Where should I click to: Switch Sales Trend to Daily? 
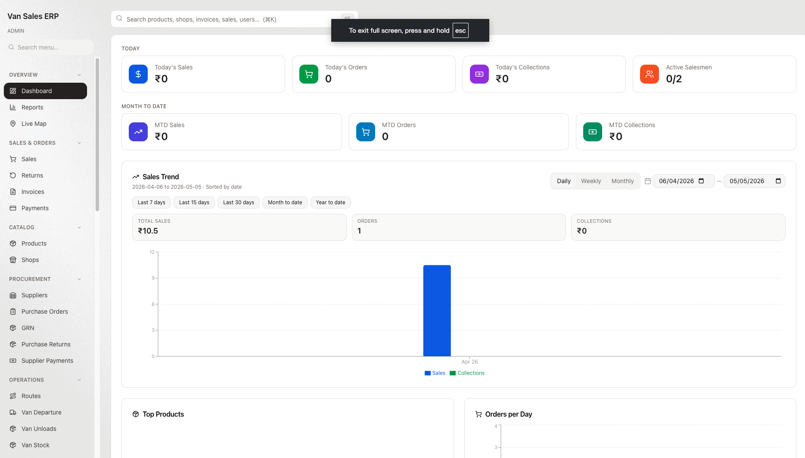click(x=563, y=181)
